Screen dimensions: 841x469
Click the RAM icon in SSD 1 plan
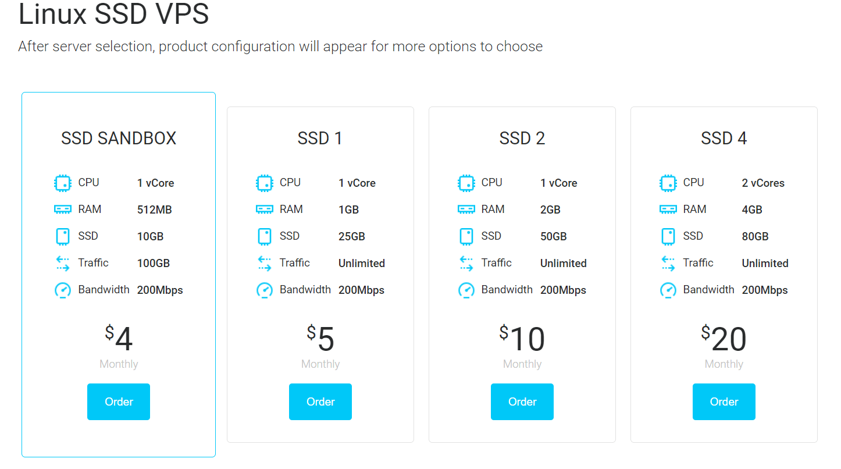click(x=264, y=209)
